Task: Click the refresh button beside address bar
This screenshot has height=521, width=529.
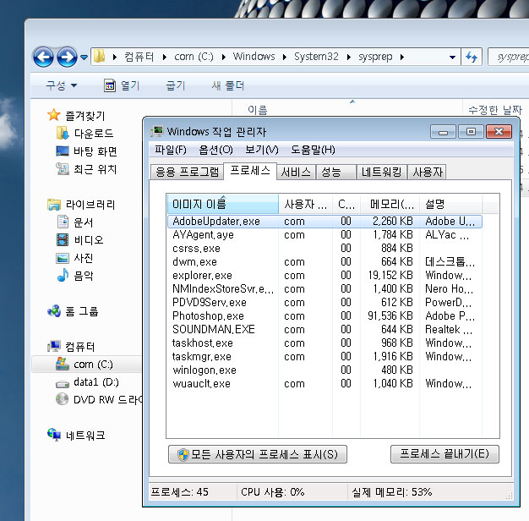Action: click(x=472, y=57)
